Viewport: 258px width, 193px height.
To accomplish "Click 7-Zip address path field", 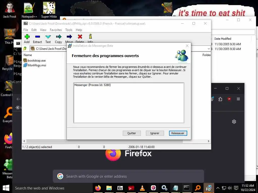I will point(120,49).
